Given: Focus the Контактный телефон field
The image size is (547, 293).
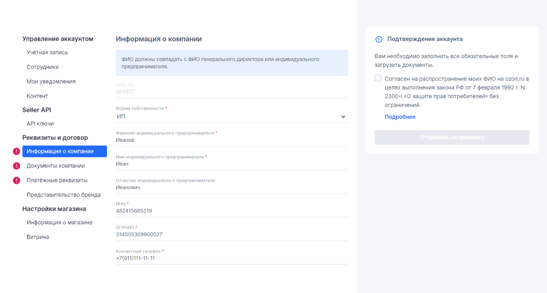Looking at the screenshot, I should (231, 258).
